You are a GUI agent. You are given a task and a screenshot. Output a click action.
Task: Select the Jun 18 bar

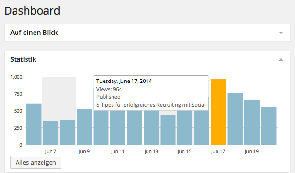coord(235,119)
